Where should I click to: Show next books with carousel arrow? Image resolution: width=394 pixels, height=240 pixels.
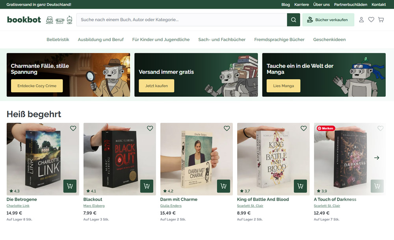pos(377,158)
